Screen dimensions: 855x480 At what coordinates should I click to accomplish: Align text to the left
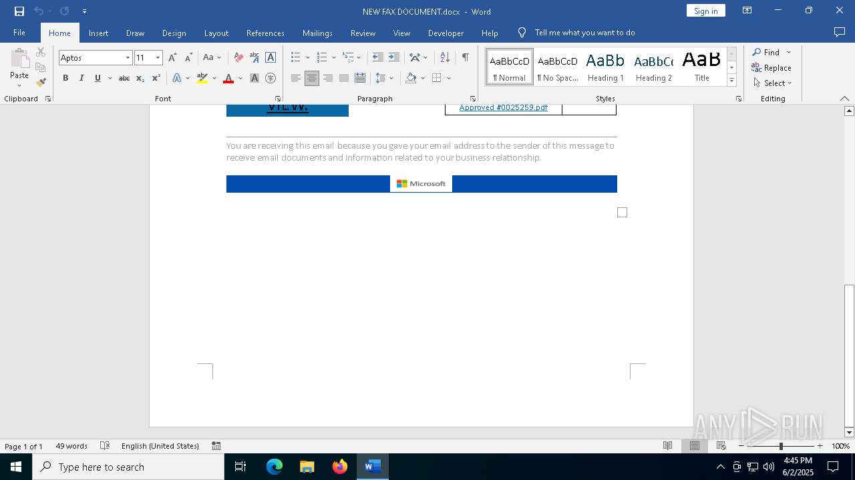296,78
